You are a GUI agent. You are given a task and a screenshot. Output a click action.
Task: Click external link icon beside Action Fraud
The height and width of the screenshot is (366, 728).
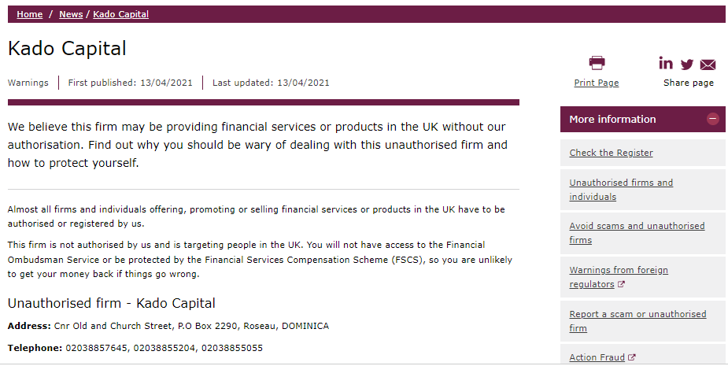pos(631,357)
